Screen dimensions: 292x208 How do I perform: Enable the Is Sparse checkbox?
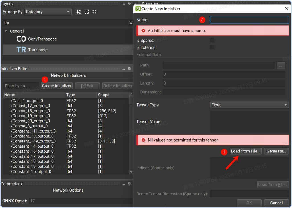[212, 40]
